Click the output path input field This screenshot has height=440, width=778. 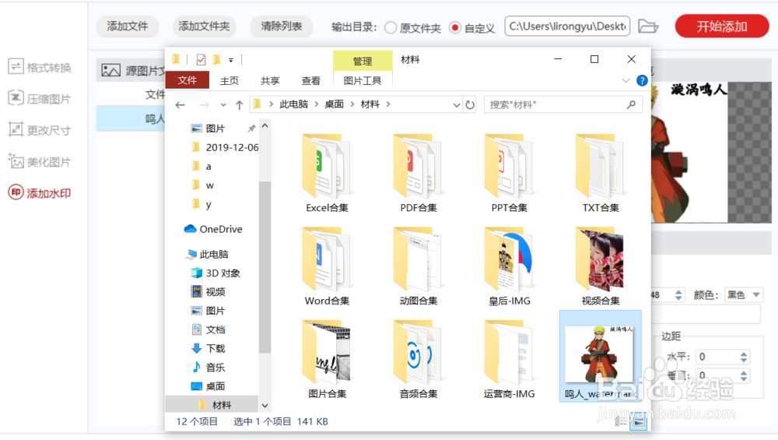(567, 26)
